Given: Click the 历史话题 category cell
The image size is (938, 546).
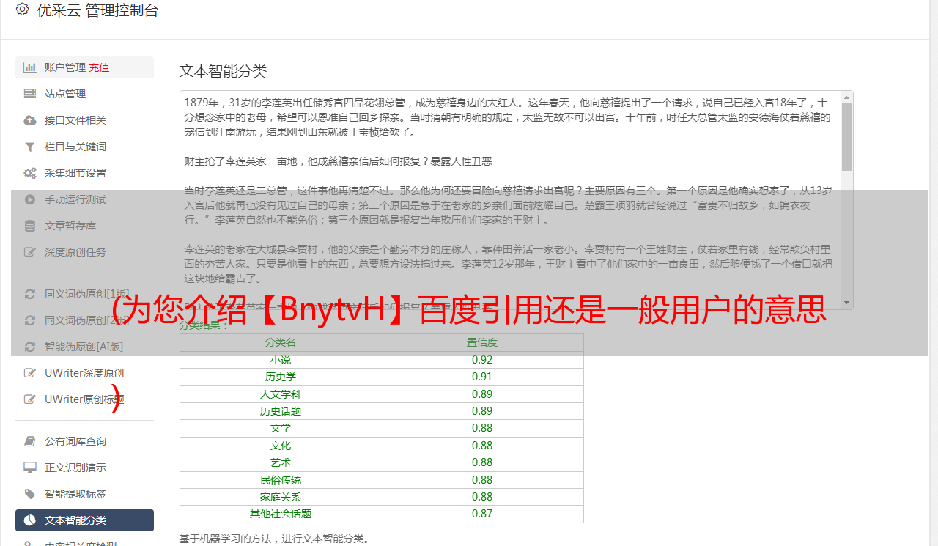Looking at the screenshot, I should [x=281, y=411].
